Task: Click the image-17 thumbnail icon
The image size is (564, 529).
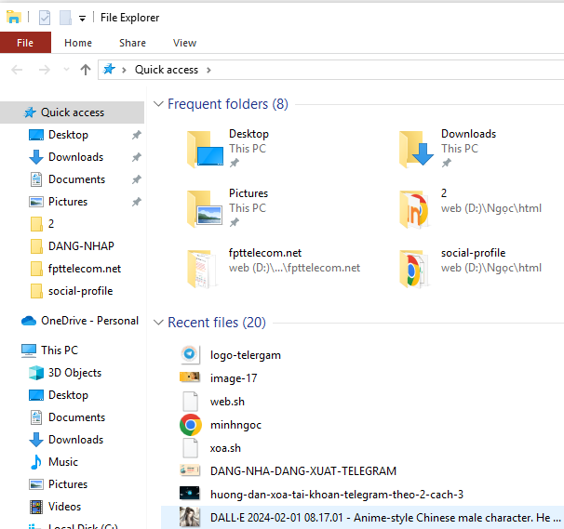Action: (x=190, y=377)
